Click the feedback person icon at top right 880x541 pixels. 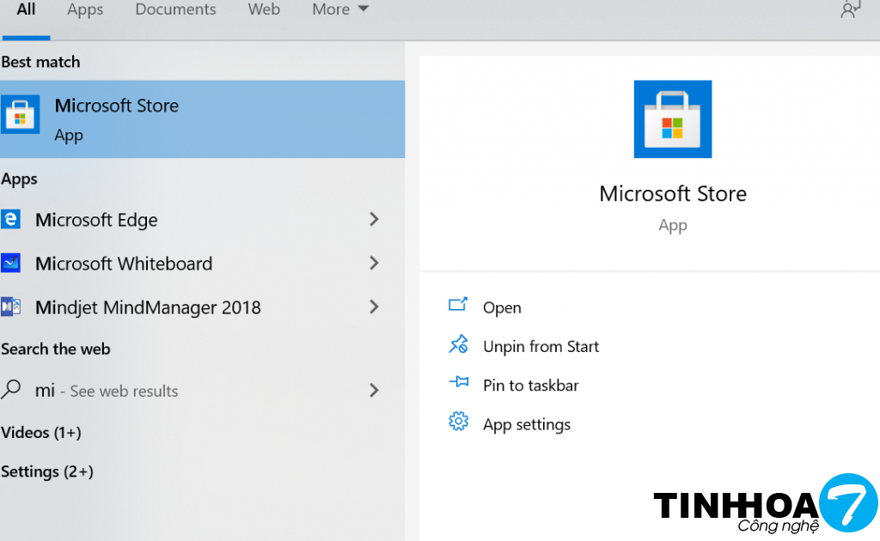(x=850, y=9)
